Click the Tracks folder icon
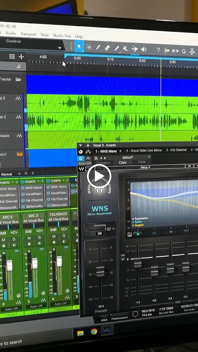This screenshot has height=352, width=198. point(18,79)
